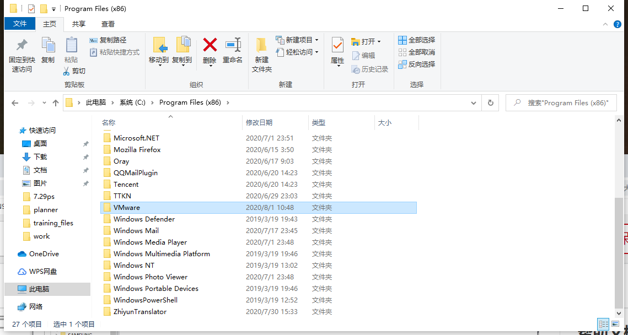Click 复制路径 in the clipboard group
The height and width of the screenshot is (335, 628).
click(108, 40)
